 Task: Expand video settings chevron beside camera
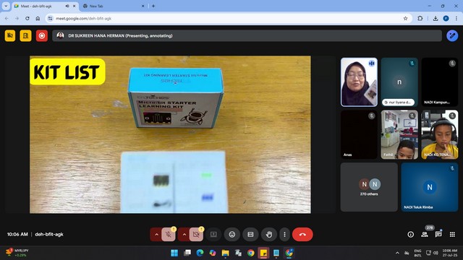(184, 235)
